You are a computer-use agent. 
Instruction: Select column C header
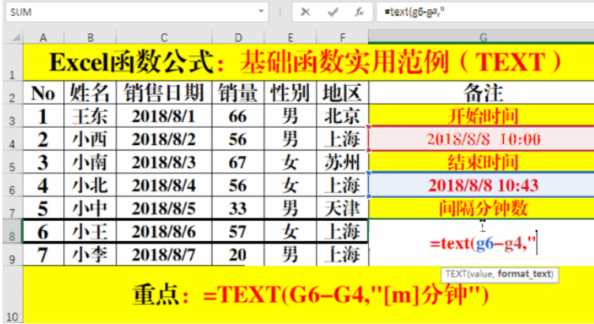[164, 37]
